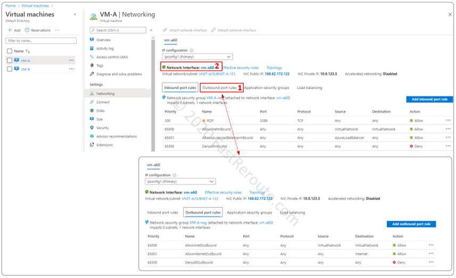
Task: Select the Connect option in the sidebar
Action: click(103, 102)
